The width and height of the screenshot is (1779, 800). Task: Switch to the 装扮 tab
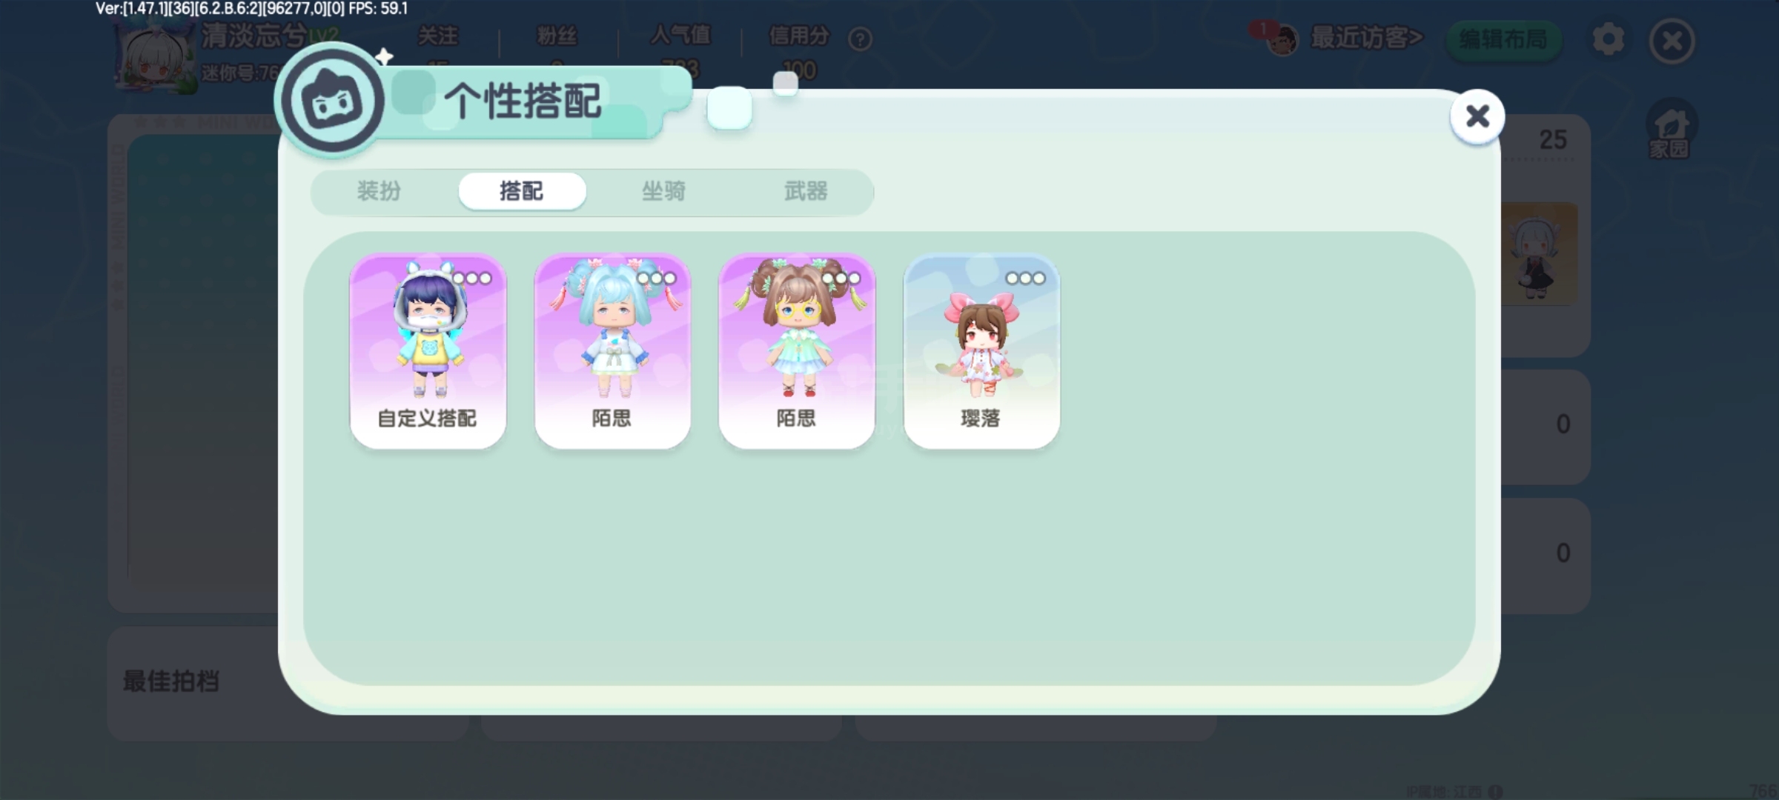coord(379,191)
